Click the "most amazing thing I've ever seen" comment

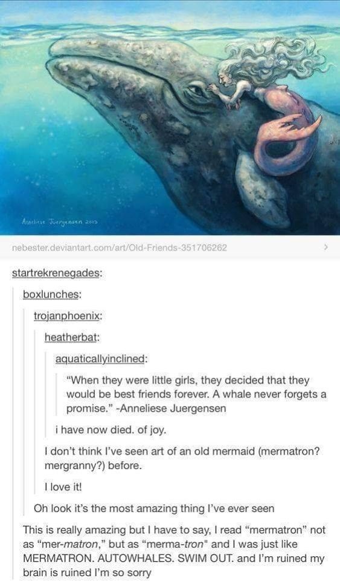tap(154, 508)
